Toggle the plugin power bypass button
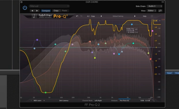This screenshot has width=179, height=109. 25,8
